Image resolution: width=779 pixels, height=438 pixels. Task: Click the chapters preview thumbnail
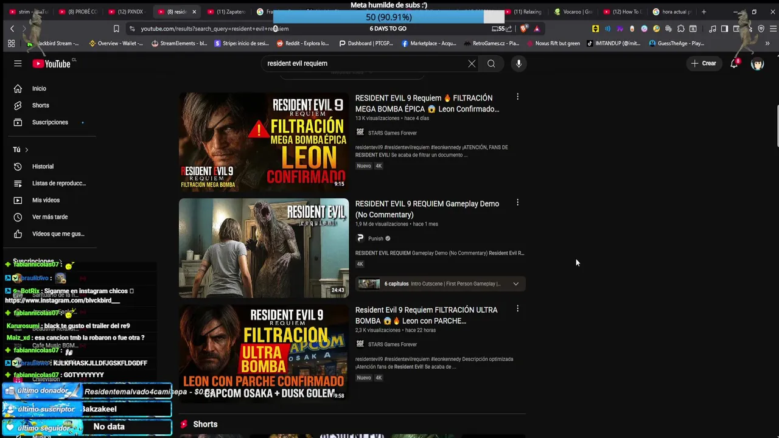[369, 283]
